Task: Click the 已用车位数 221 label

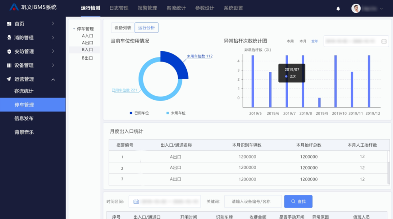Action: [x=124, y=90]
